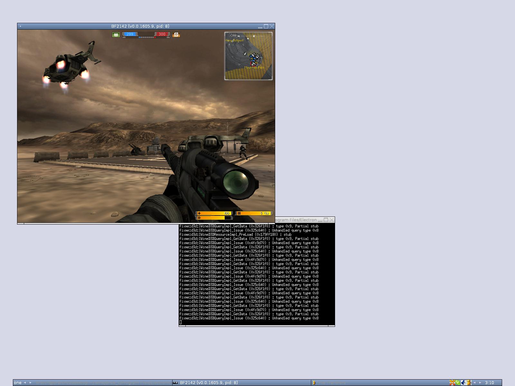Click the BF2142 window title bar
The height and width of the screenshot is (386, 515).
(140, 26)
